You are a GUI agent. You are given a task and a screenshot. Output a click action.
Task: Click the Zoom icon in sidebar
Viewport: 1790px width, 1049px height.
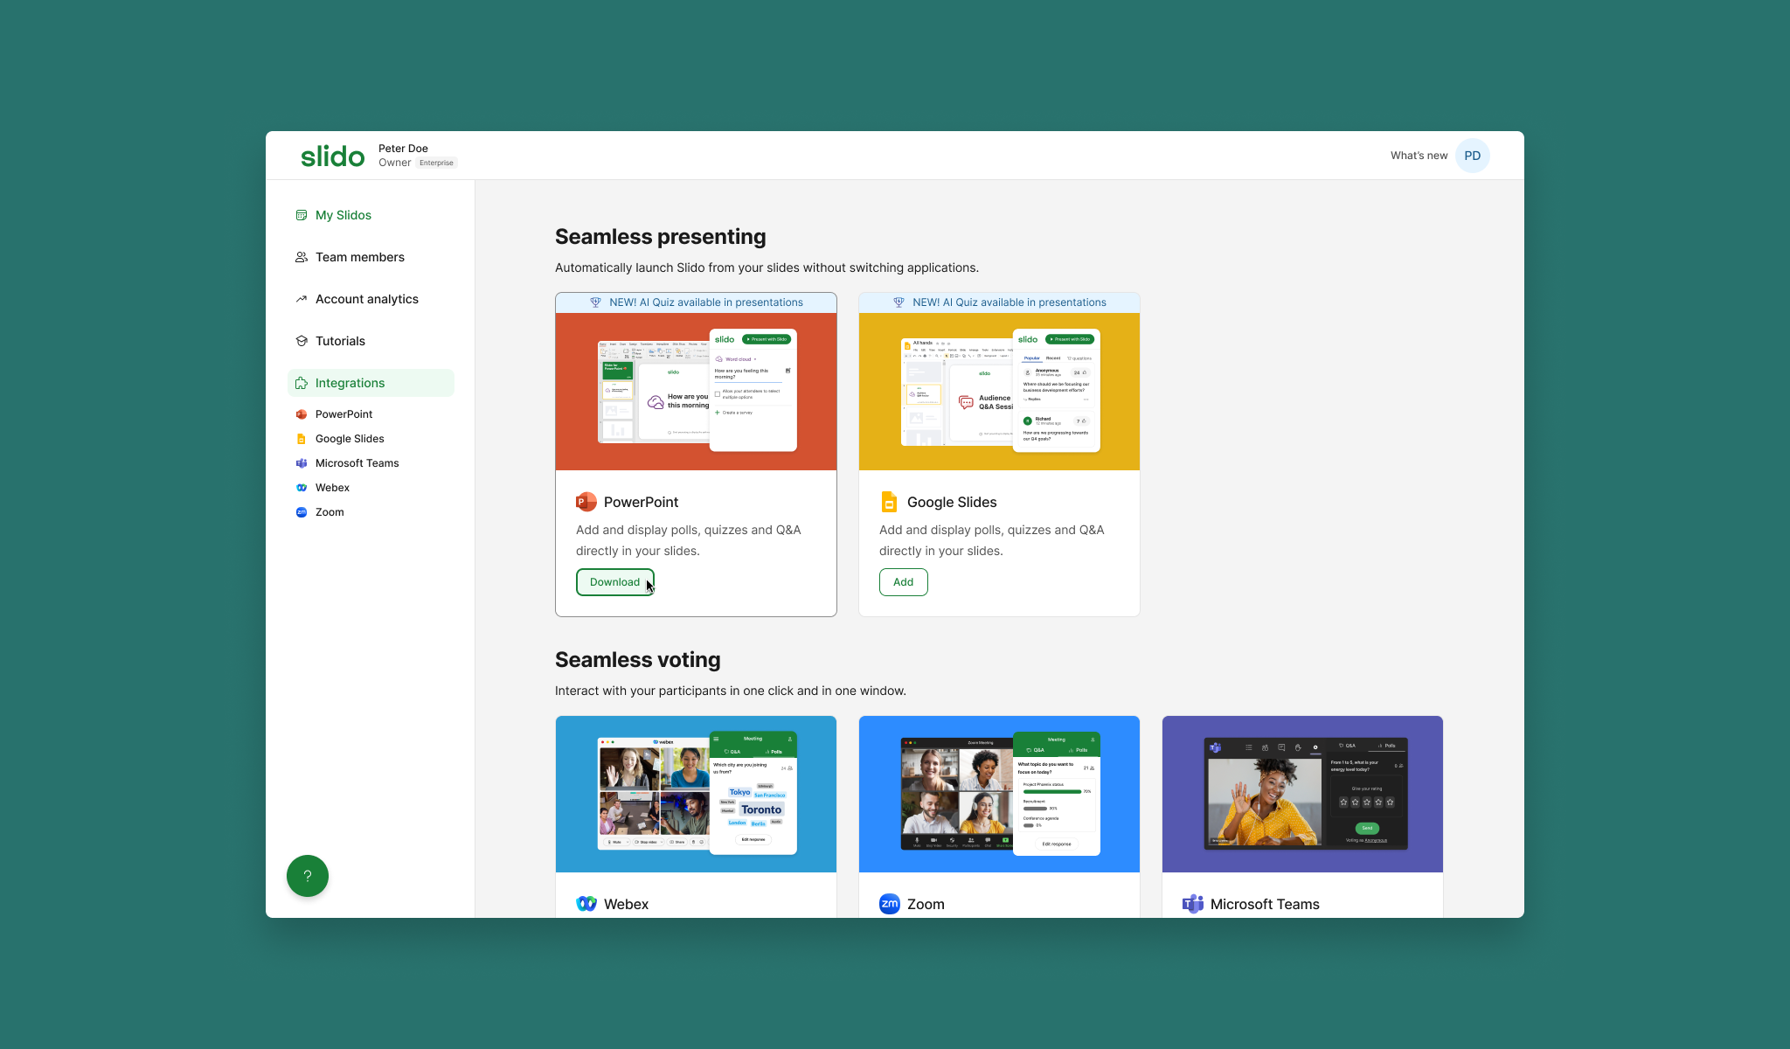302,512
